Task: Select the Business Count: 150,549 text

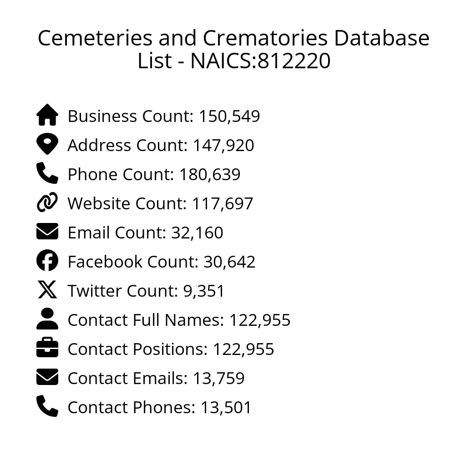Action: coord(164,116)
